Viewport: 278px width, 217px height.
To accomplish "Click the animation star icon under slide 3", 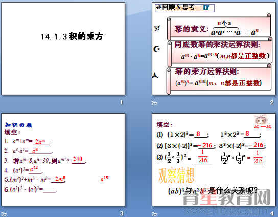I will coord(4,214).
